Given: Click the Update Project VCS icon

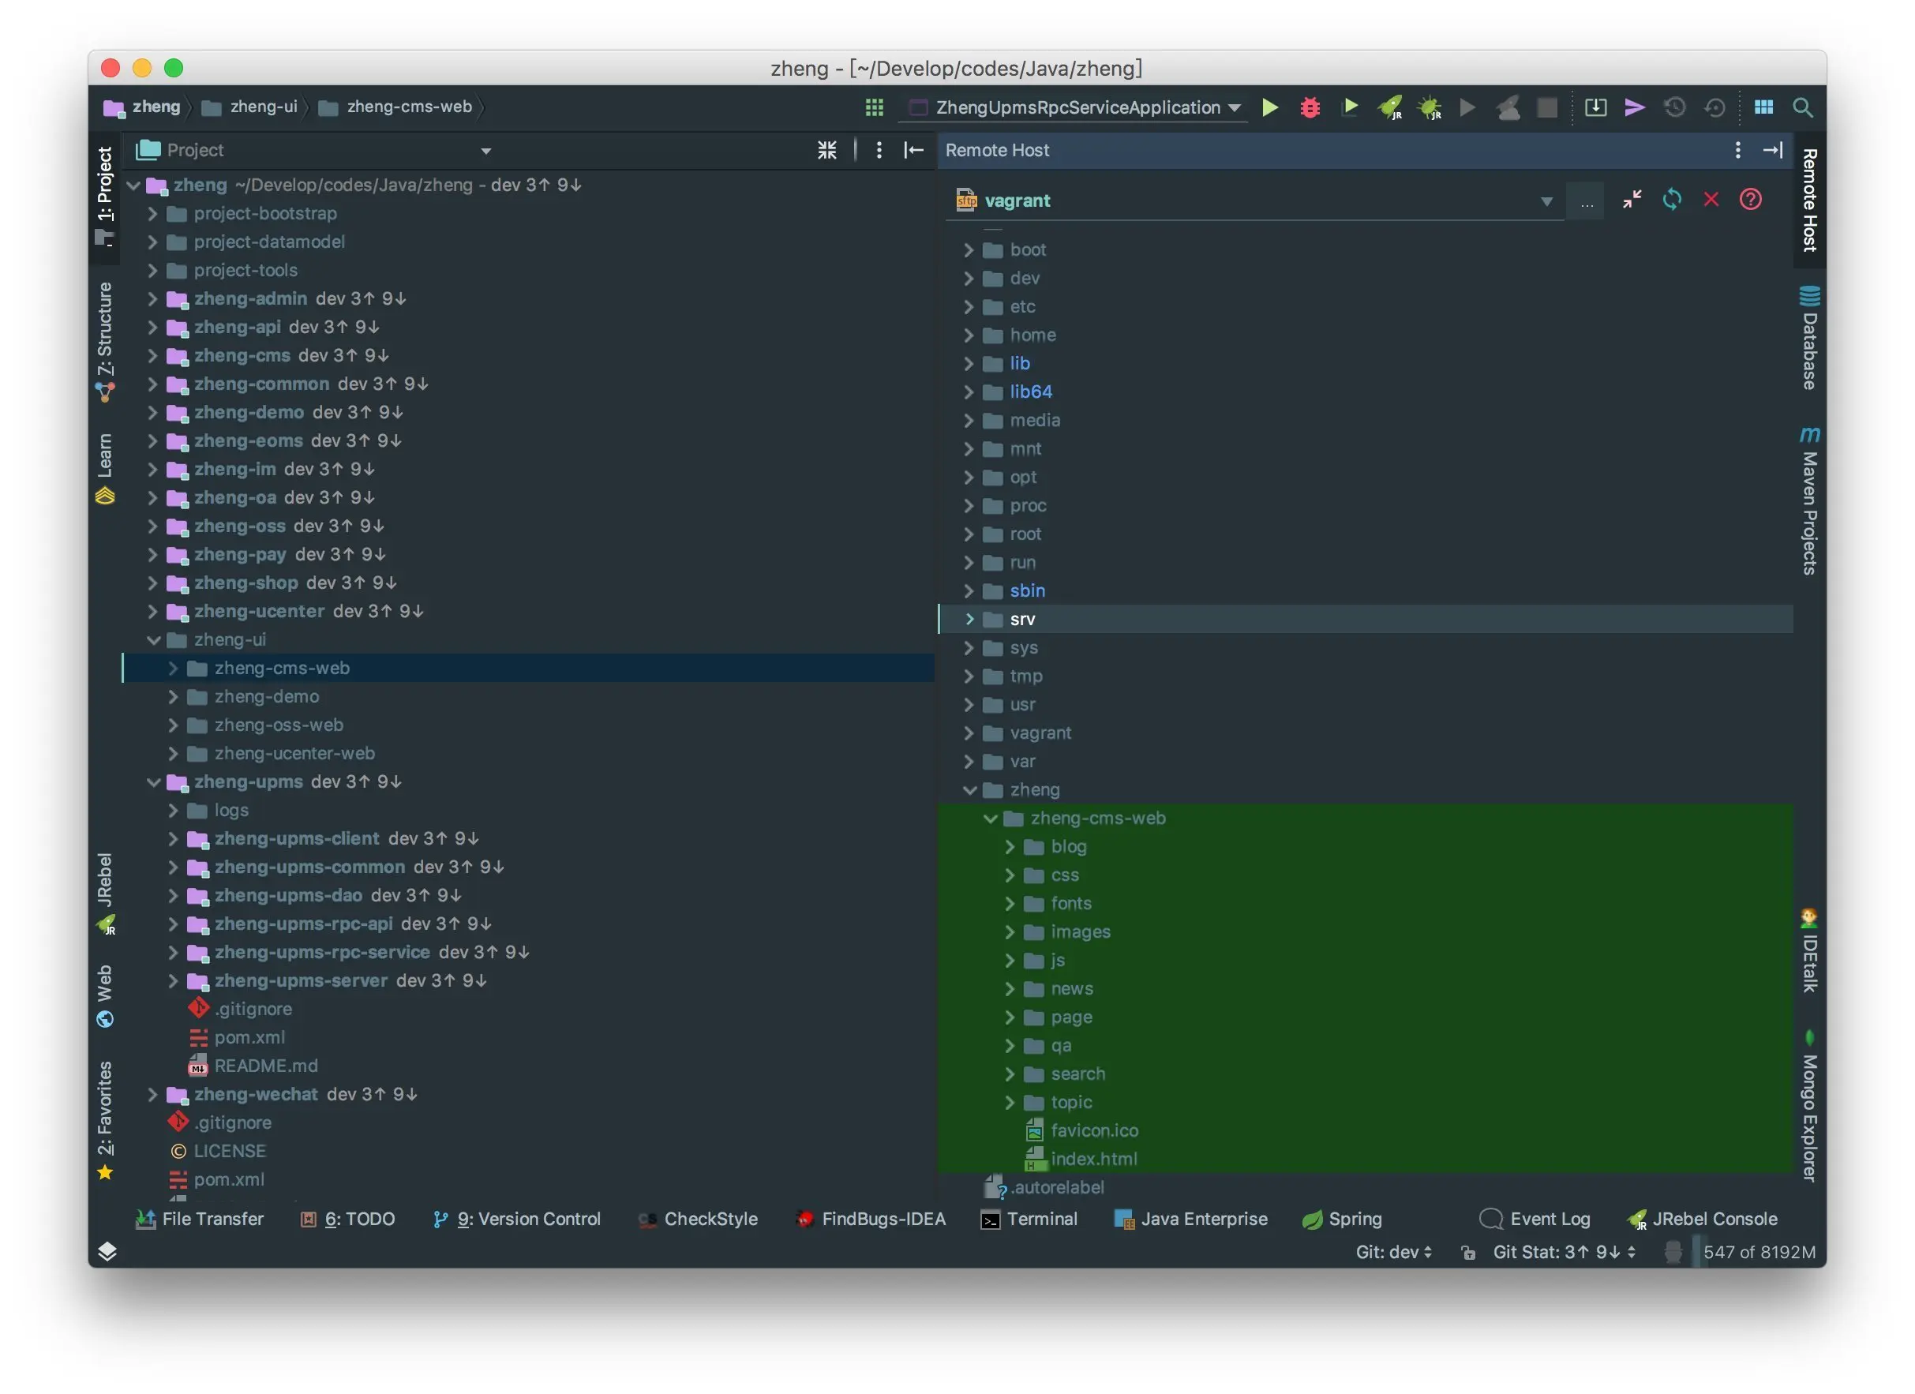Looking at the screenshot, I should (1595, 107).
